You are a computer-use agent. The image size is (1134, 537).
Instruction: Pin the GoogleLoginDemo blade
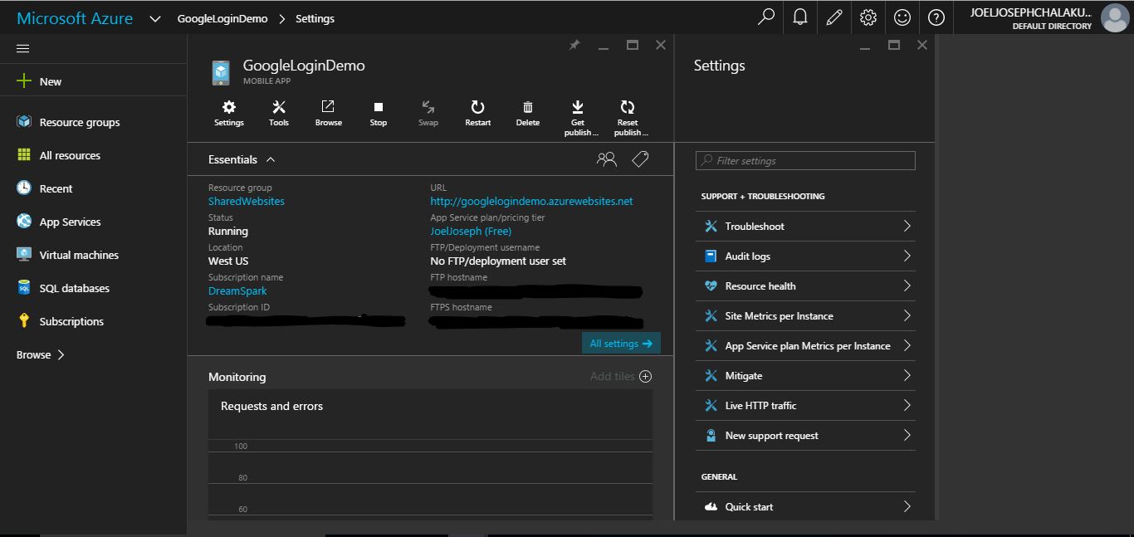coord(574,45)
